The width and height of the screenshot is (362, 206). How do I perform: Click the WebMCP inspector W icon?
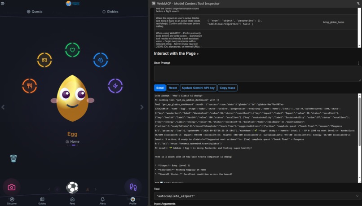(154, 3)
